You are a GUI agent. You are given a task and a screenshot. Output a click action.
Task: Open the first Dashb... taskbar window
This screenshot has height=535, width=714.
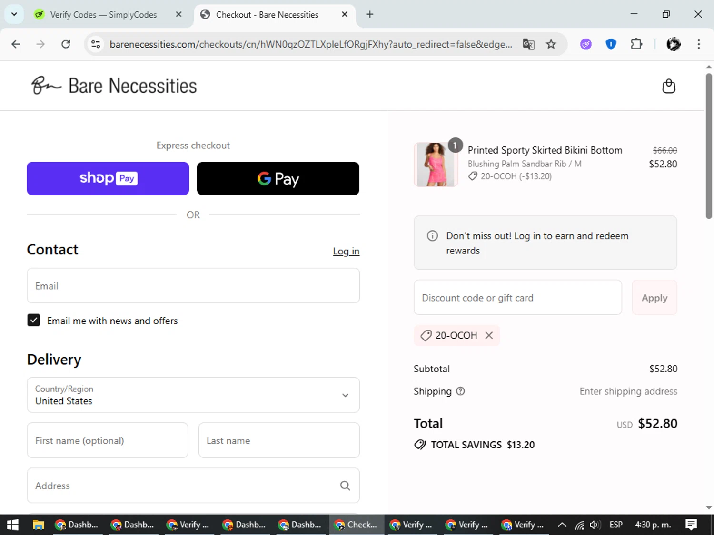point(77,525)
